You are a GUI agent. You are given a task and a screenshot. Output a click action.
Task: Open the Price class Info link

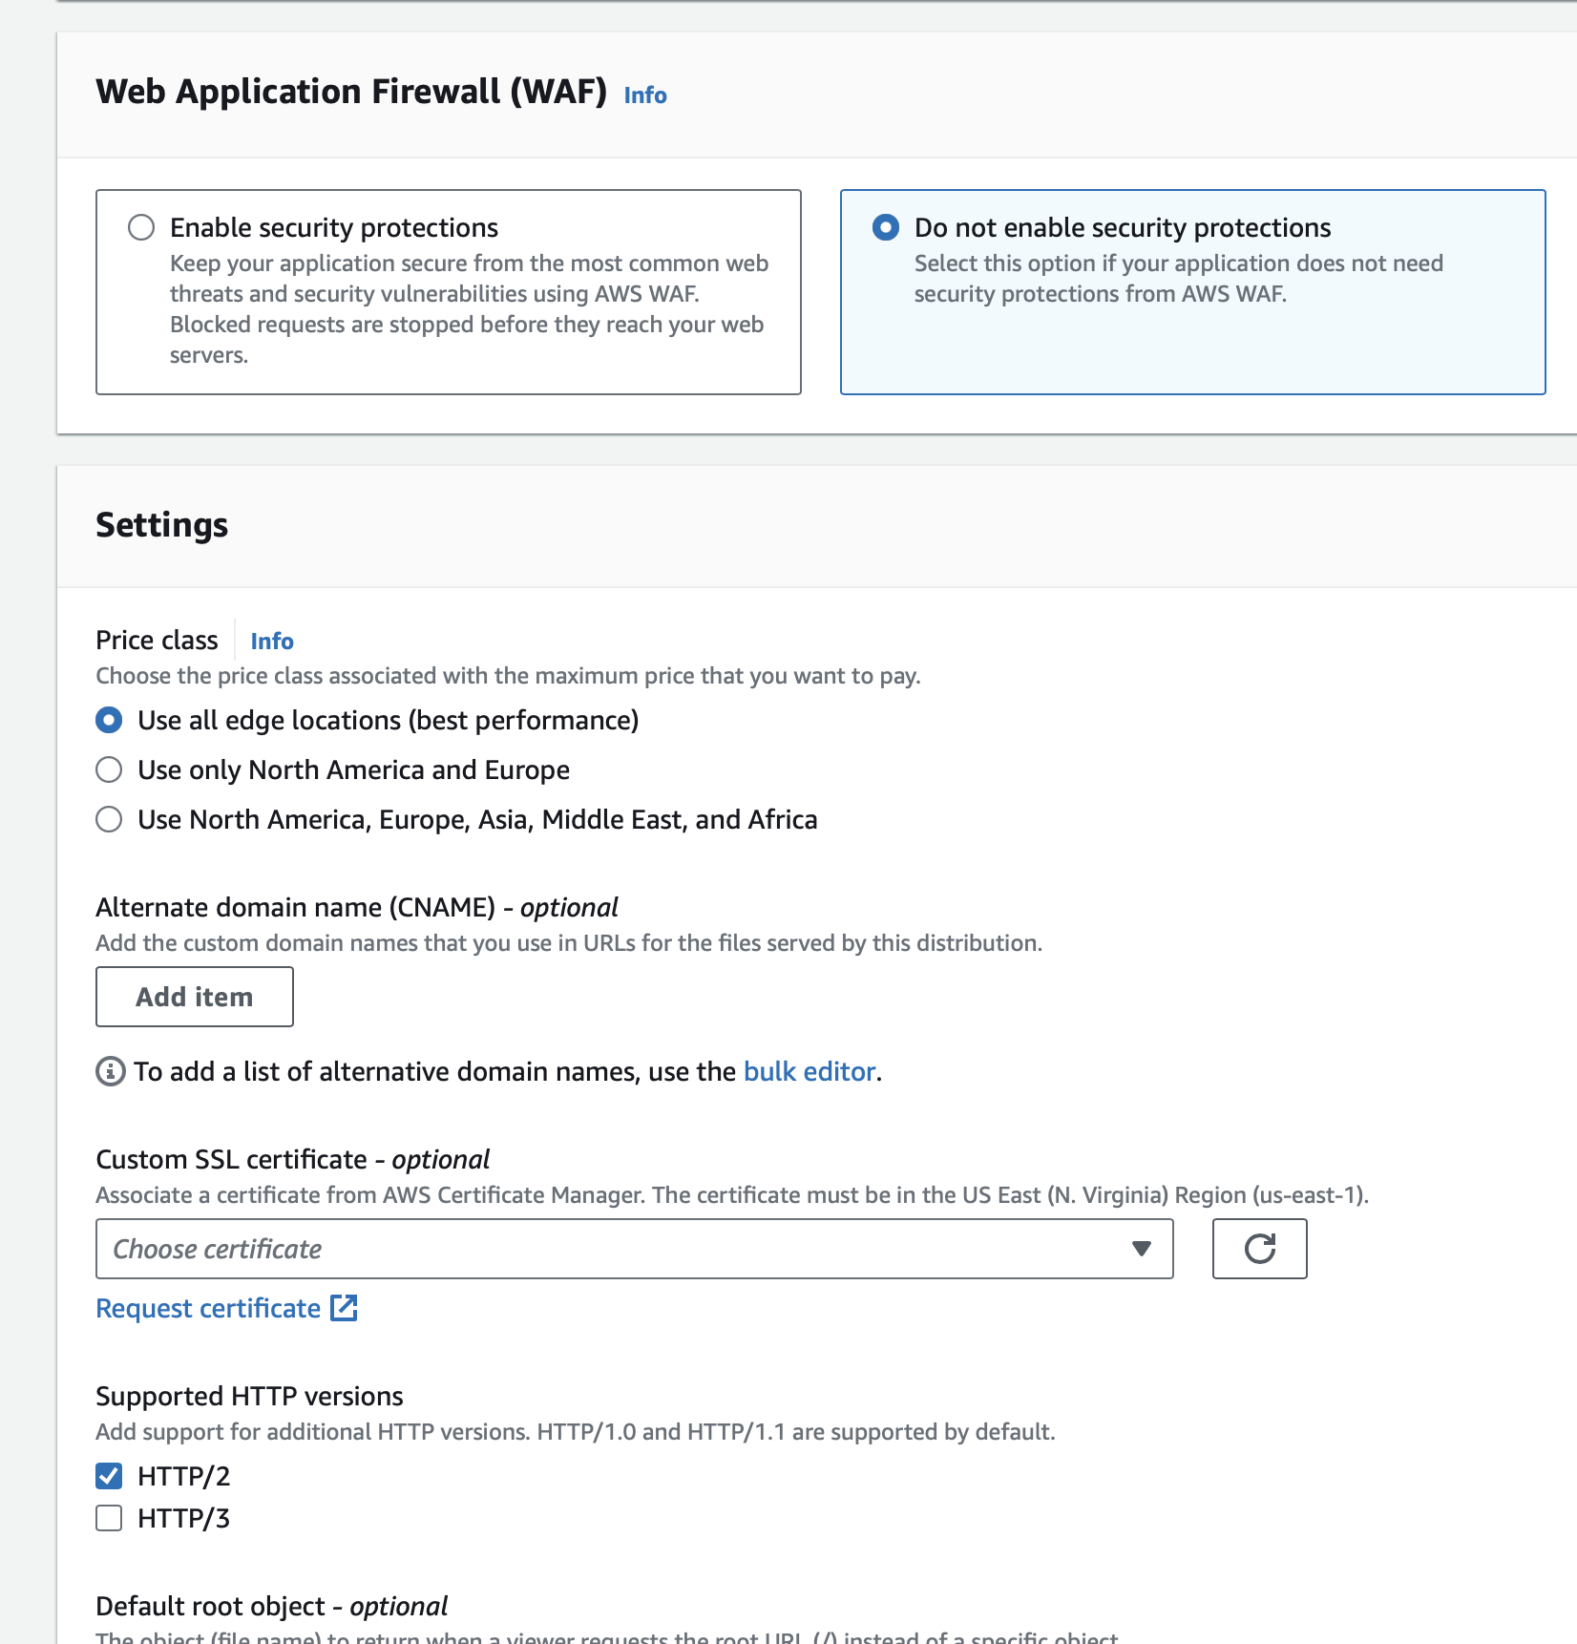coord(272,642)
